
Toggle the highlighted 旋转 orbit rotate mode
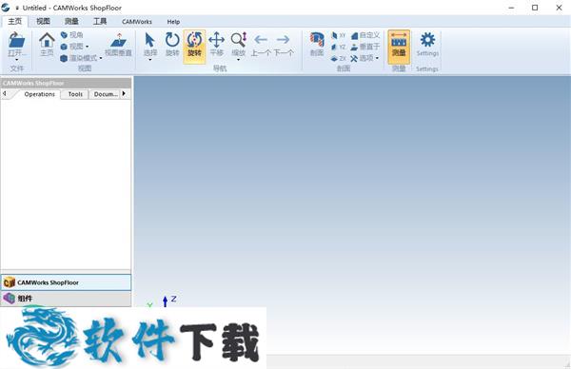(x=194, y=47)
